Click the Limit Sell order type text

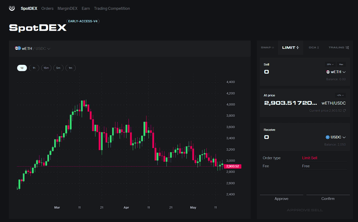coord(310,158)
